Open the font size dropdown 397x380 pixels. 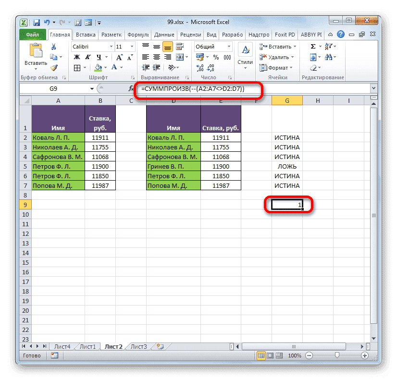point(131,47)
